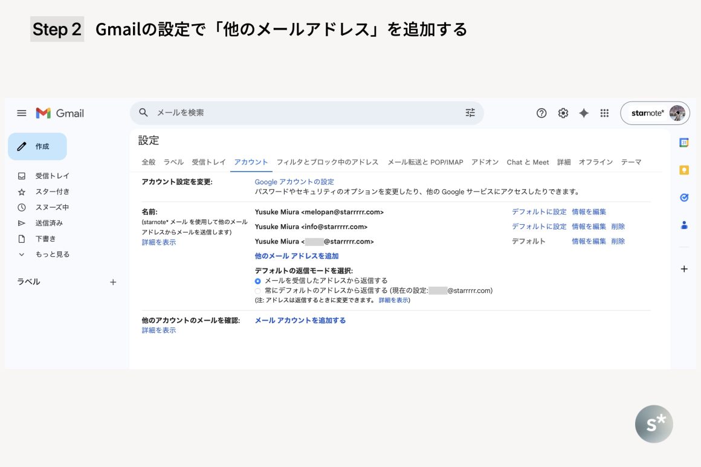Image resolution: width=701 pixels, height=467 pixels.
Task: Open the Settings gear icon
Action: [563, 113]
